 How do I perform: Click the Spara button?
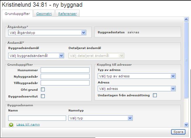pyautogui.click(x=178, y=132)
